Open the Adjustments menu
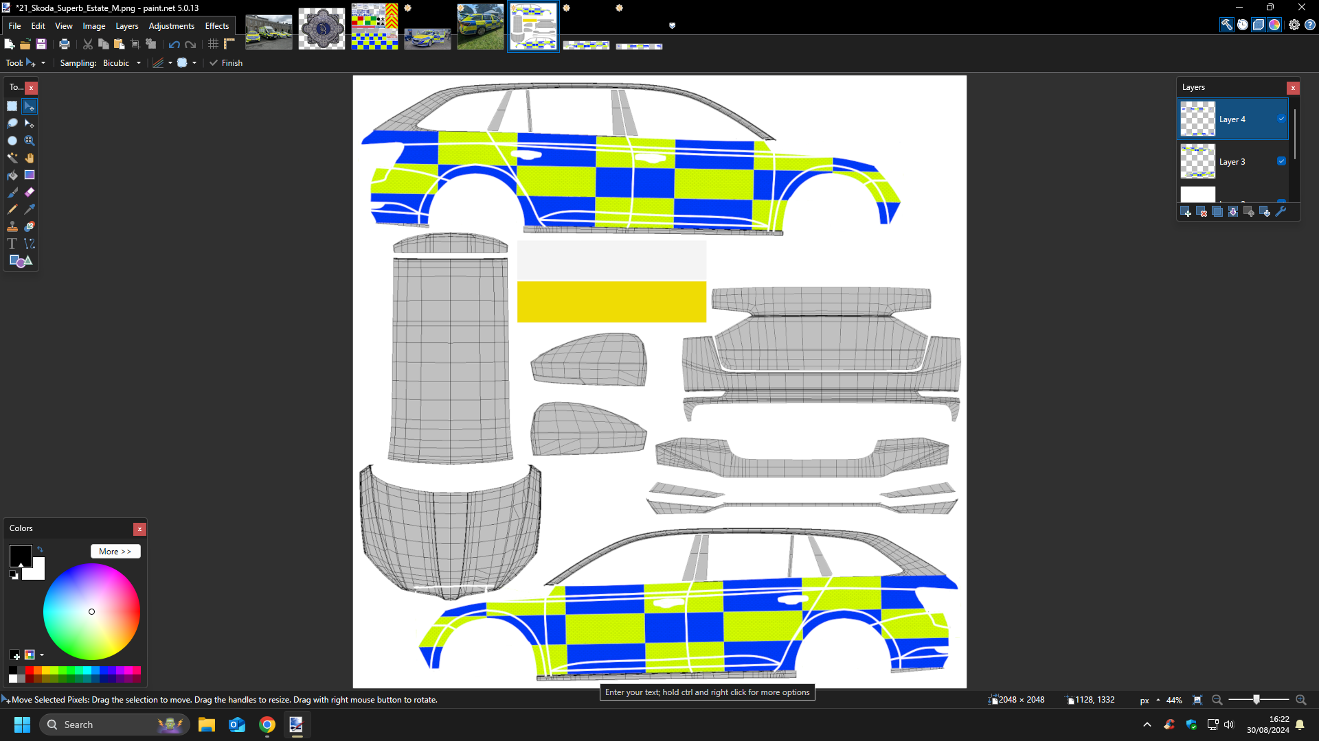 tap(171, 26)
